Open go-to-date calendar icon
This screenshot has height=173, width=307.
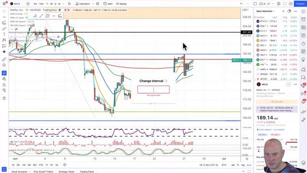[x=65, y=165]
